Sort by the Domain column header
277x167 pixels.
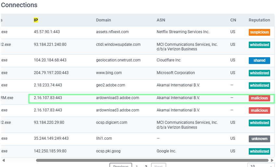coord(103,20)
